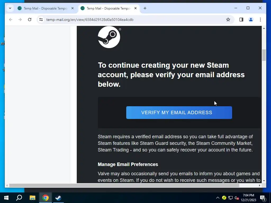
Task: Click the Steam logo in the email
Action: [109, 37]
